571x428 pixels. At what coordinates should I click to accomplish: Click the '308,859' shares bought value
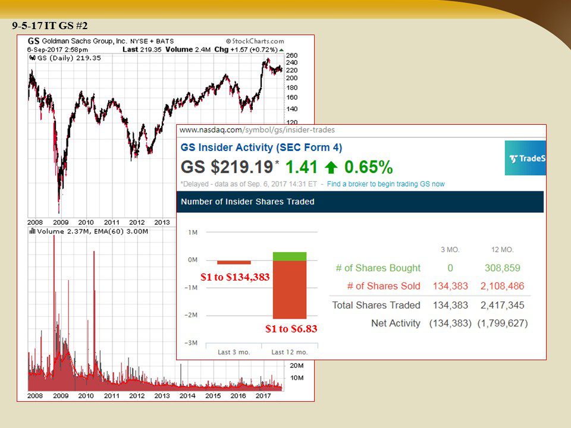pyautogui.click(x=502, y=268)
